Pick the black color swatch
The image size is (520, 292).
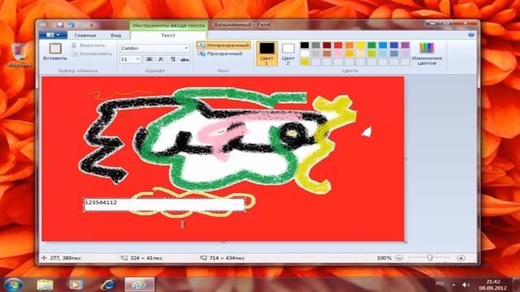pyautogui.click(x=305, y=45)
